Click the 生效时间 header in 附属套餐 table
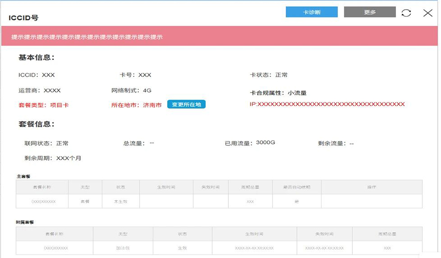 pyautogui.click(x=254, y=234)
